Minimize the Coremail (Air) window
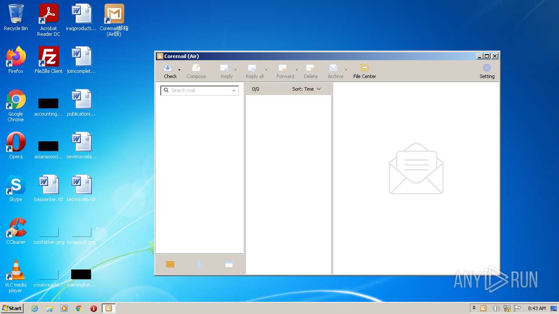The image size is (559, 314). tap(480, 56)
